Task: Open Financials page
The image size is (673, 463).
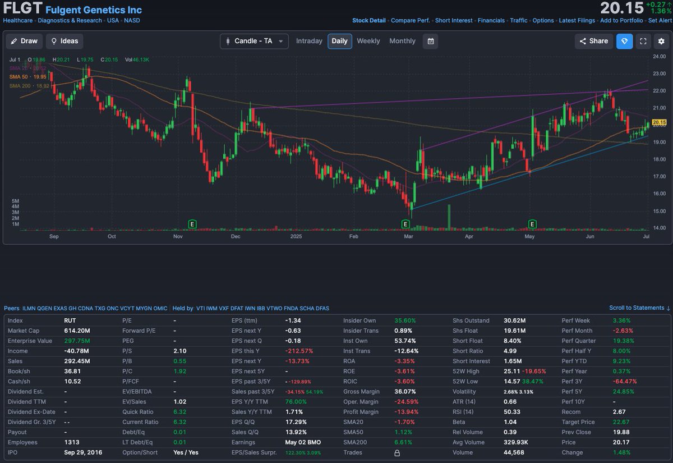Action: [491, 21]
